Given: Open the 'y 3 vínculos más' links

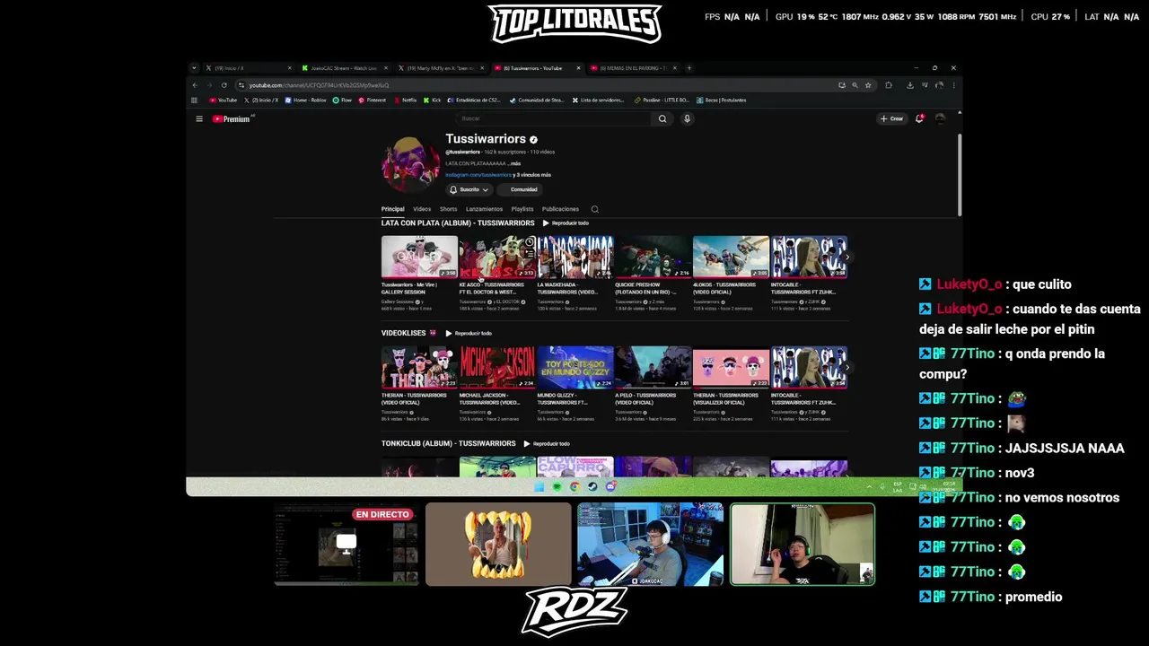Looking at the screenshot, I should tap(533, 175).
